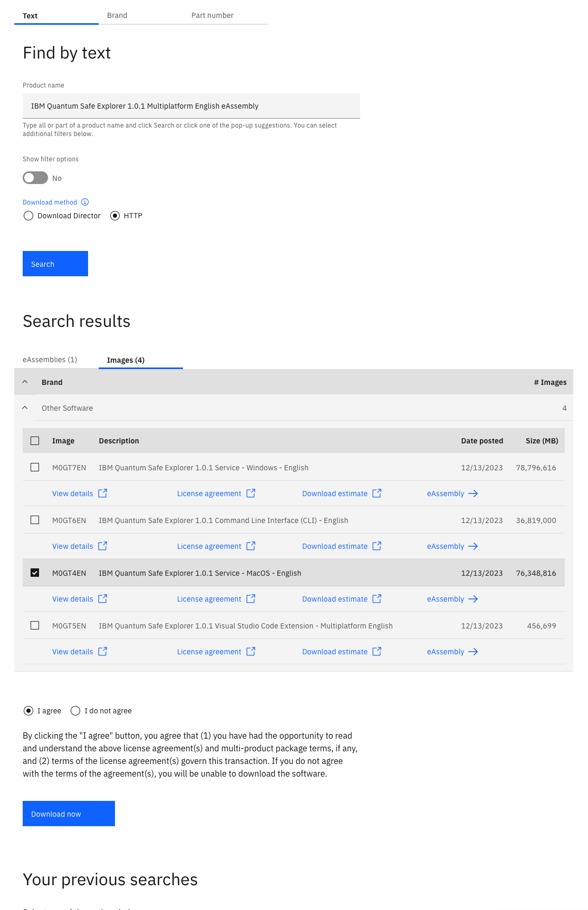Toggle the Show filter options switch
Screen dimensions: 588x910
[x=35, y=178]
